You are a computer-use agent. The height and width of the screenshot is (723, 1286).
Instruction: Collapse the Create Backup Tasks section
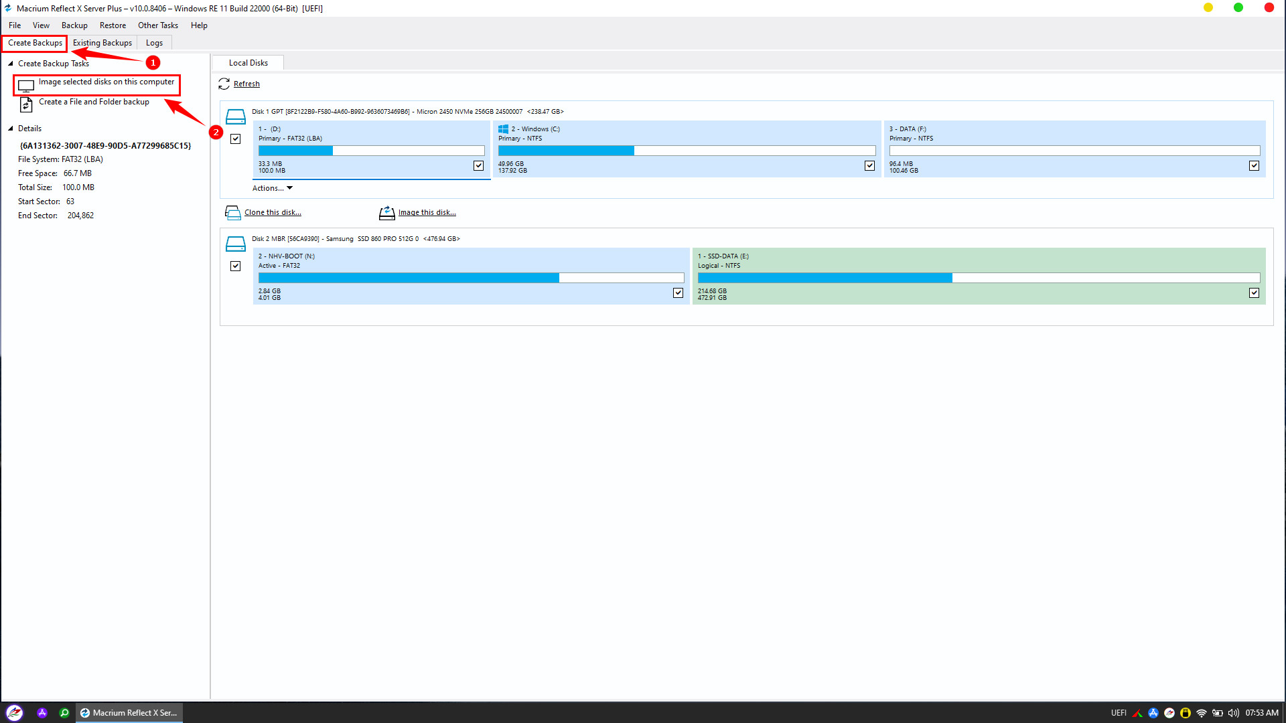11,64
